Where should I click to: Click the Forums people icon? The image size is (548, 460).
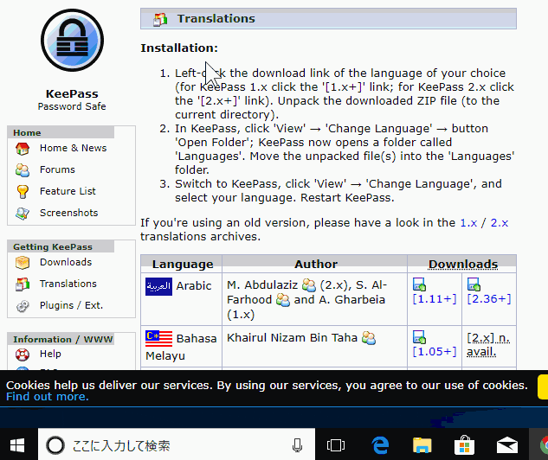(23, 170)
